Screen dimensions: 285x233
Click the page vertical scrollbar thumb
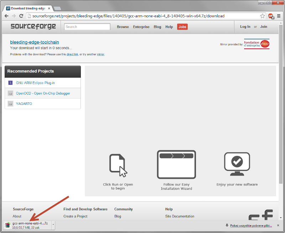coord(281,104)
